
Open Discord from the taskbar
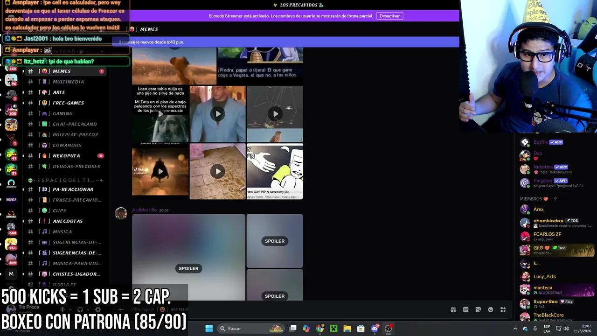[375, 329]
